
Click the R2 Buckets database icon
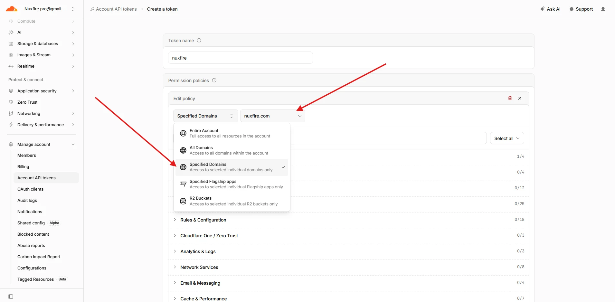click(x=183, y=201)
